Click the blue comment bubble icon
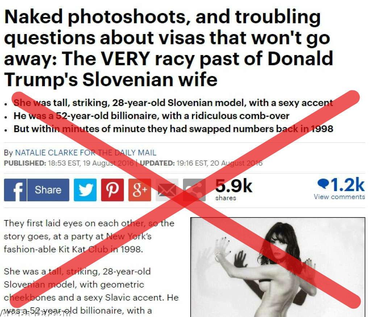The height and width of the screenshot is (317, 371). [x=323, y=183]
